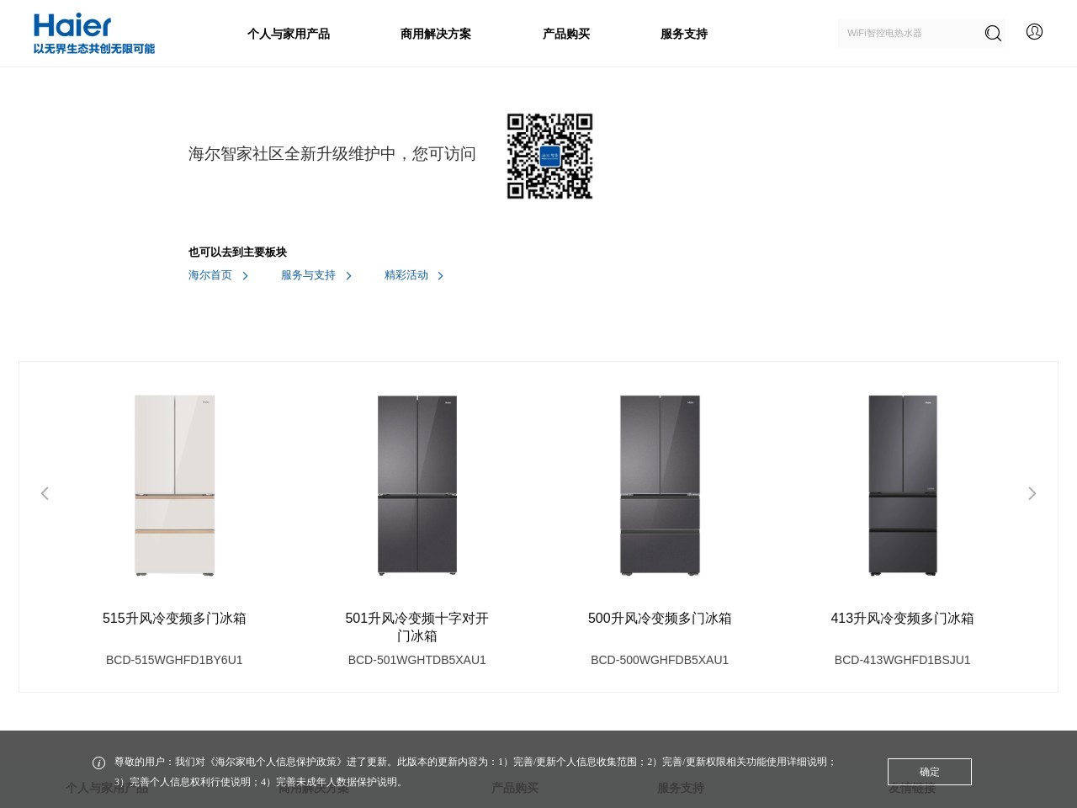Confirm privacy notice with 确定 button
The height and width of the screenshot is (808, 1077).
[x=930, y=772]
